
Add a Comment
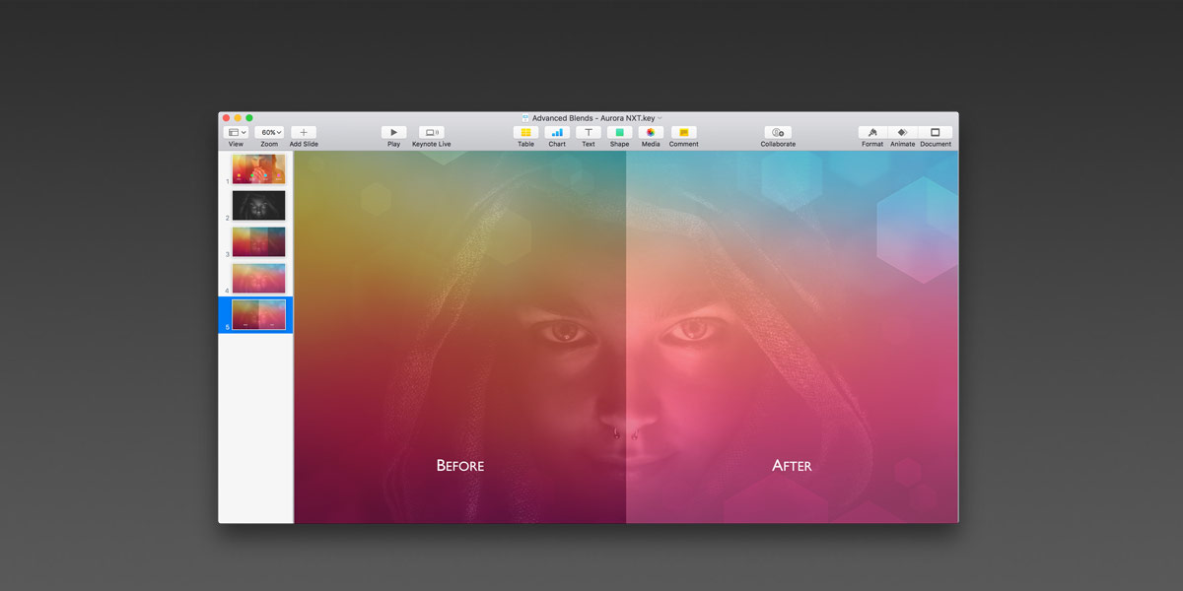point(683,132)
